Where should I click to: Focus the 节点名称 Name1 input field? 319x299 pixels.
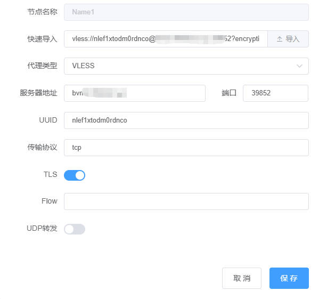pos(186,12)
